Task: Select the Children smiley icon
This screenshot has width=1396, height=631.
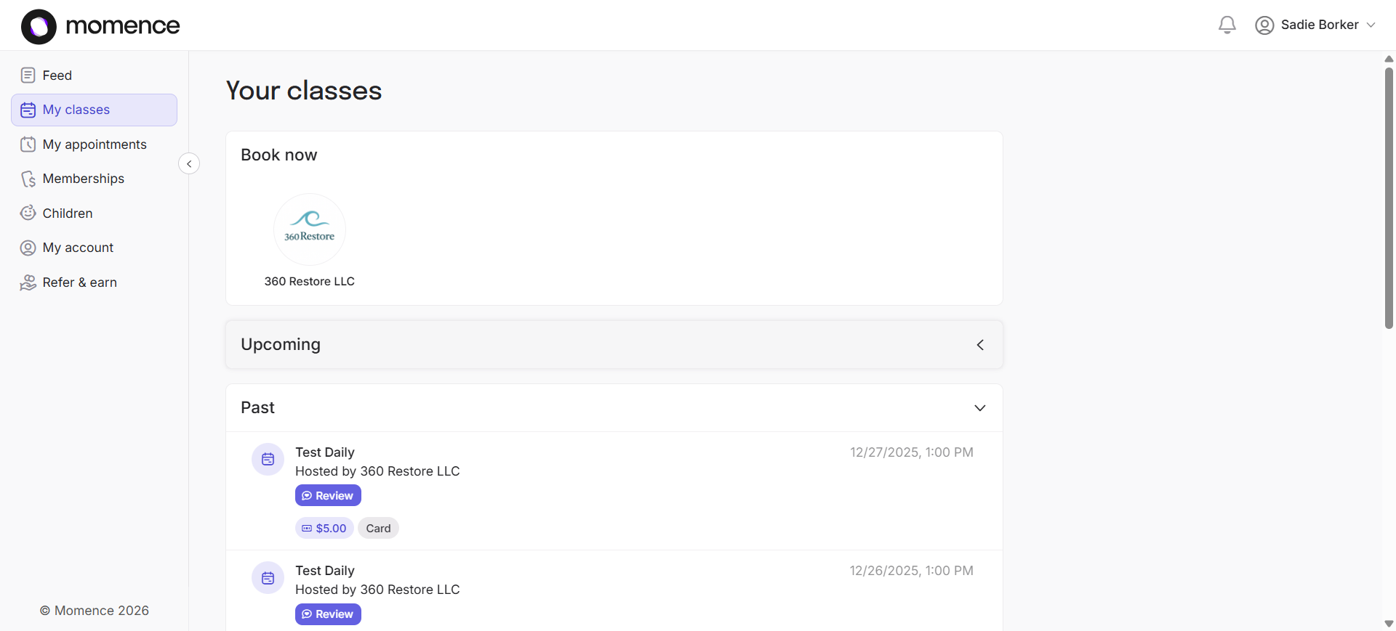Action: pyautogui.click(x=28, y=213)
